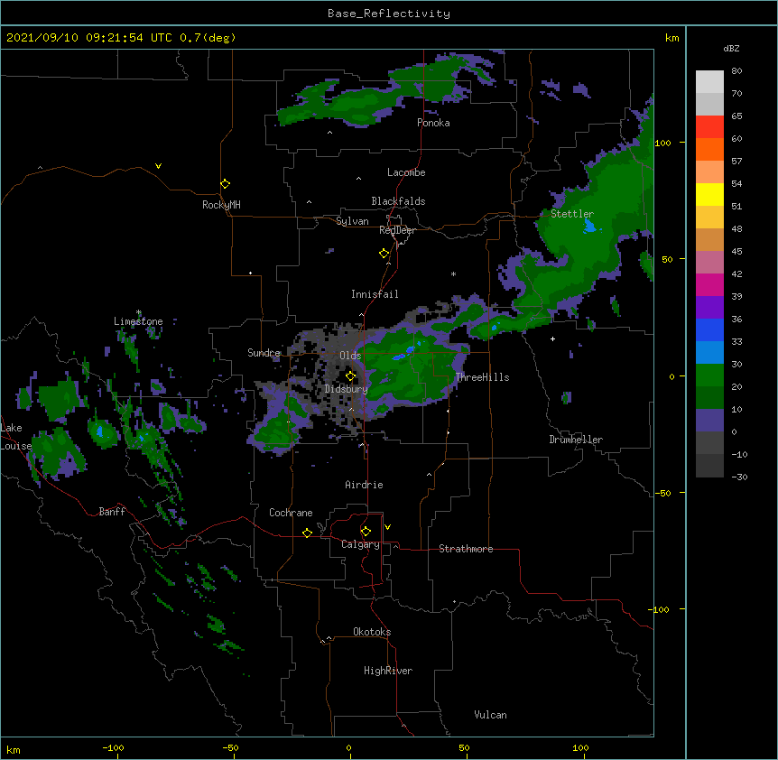
Task: Click the Didsbury city label
Action: coord(346,389)
